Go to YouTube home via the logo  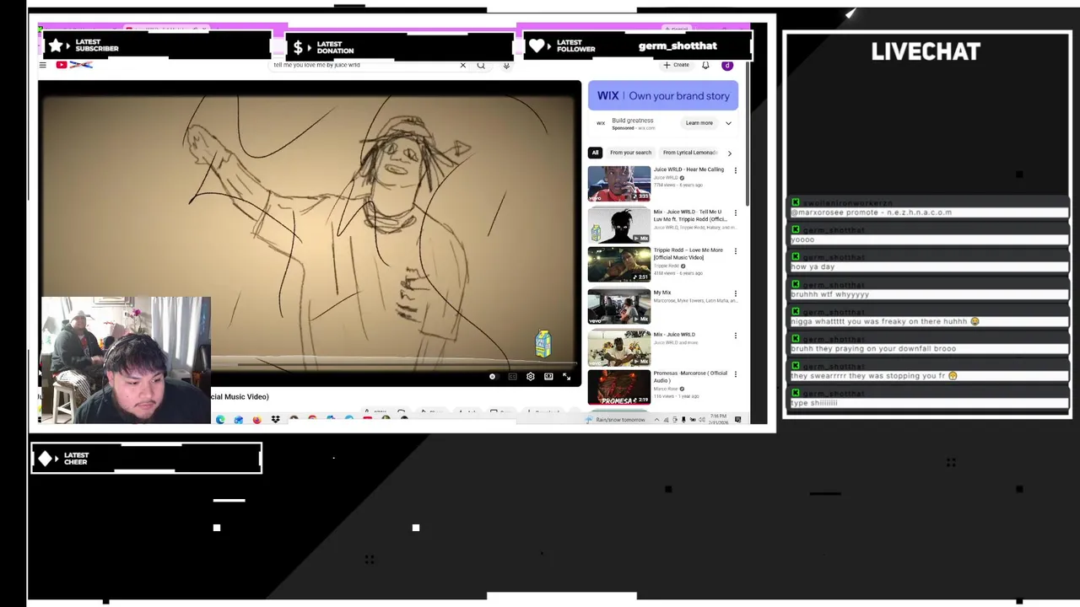pos(74,65)
